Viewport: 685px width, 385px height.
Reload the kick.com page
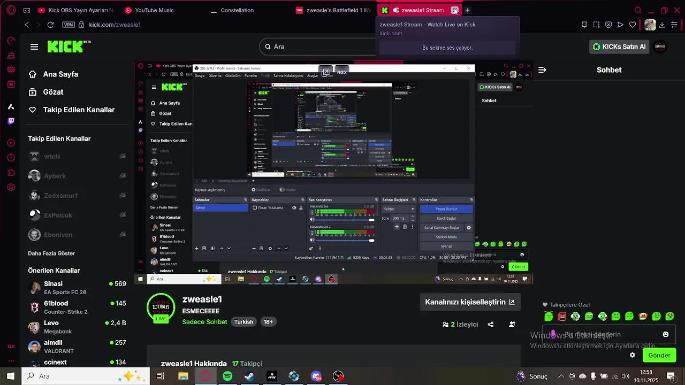coord(50,25)
